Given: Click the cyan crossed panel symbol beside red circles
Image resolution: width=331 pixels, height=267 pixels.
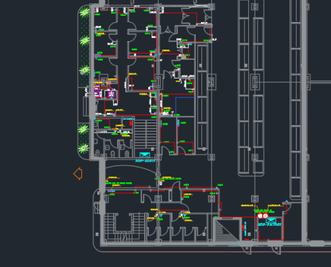Looking at the screenshot, I should click(x=271, y=220).
